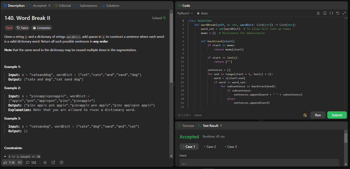Click 'memo = {}' code line
The image size is (350, 169).
tap(208, 33)
